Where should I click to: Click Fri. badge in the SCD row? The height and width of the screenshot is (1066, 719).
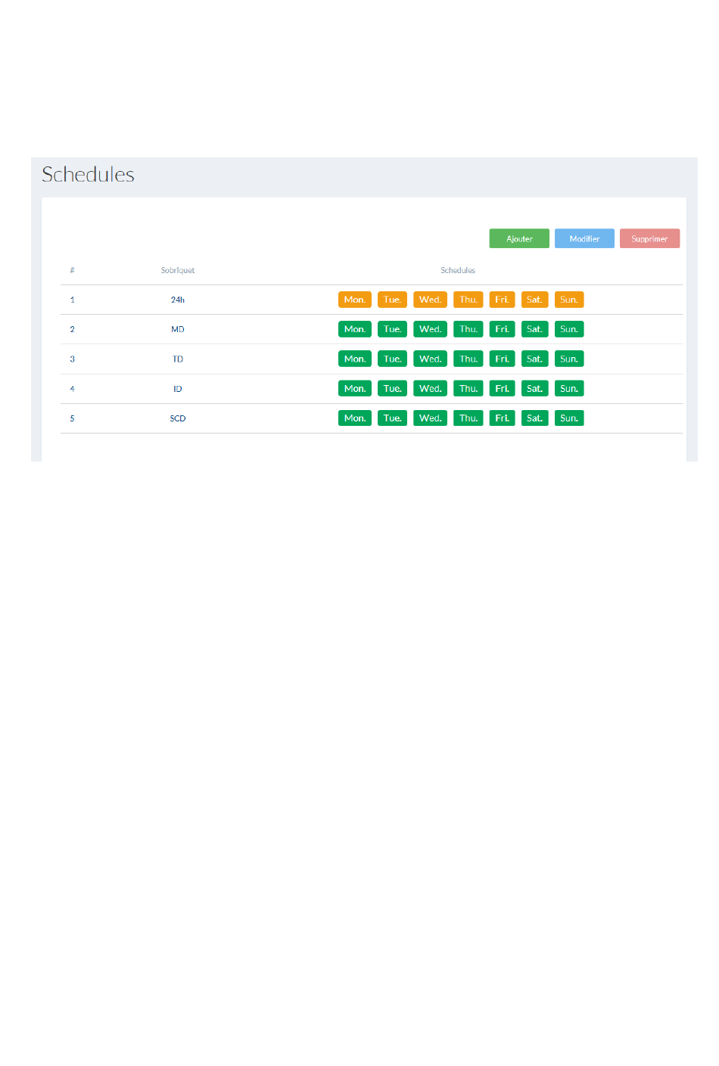502,418
